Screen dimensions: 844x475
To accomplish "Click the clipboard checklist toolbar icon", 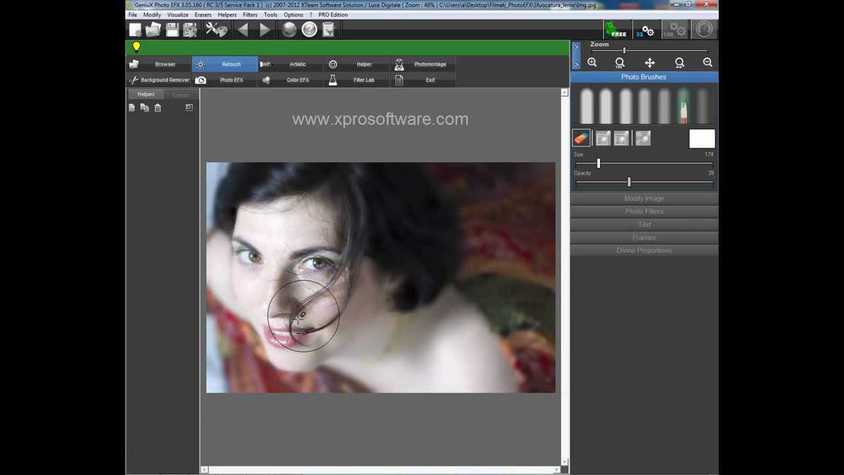I will point(328,30).
